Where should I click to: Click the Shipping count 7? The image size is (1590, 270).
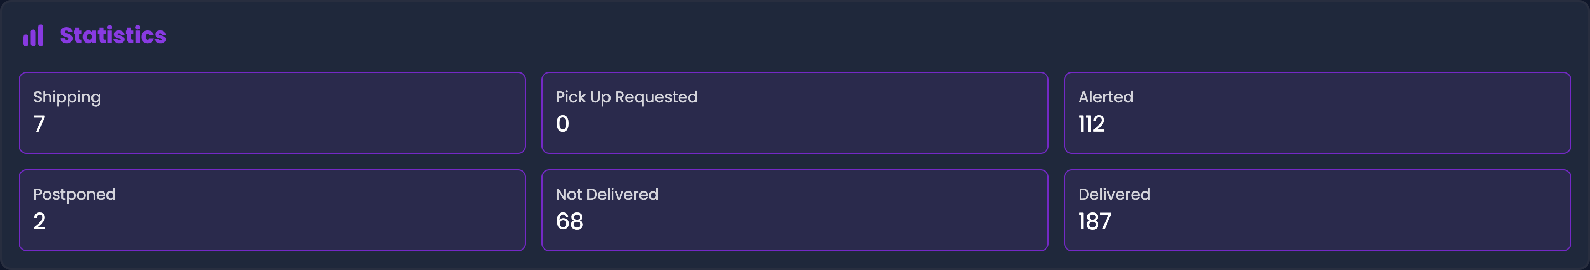(x=39, y=124)
